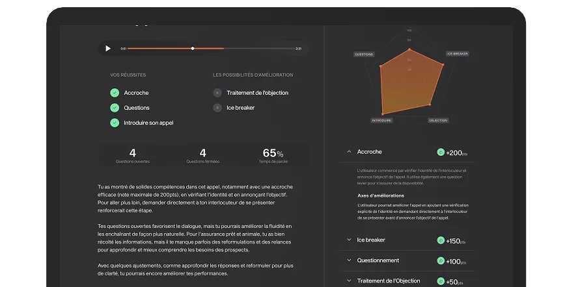Collapse the Accroche section
The width and height of the screenshot is (565, 287).
(349, 152)
